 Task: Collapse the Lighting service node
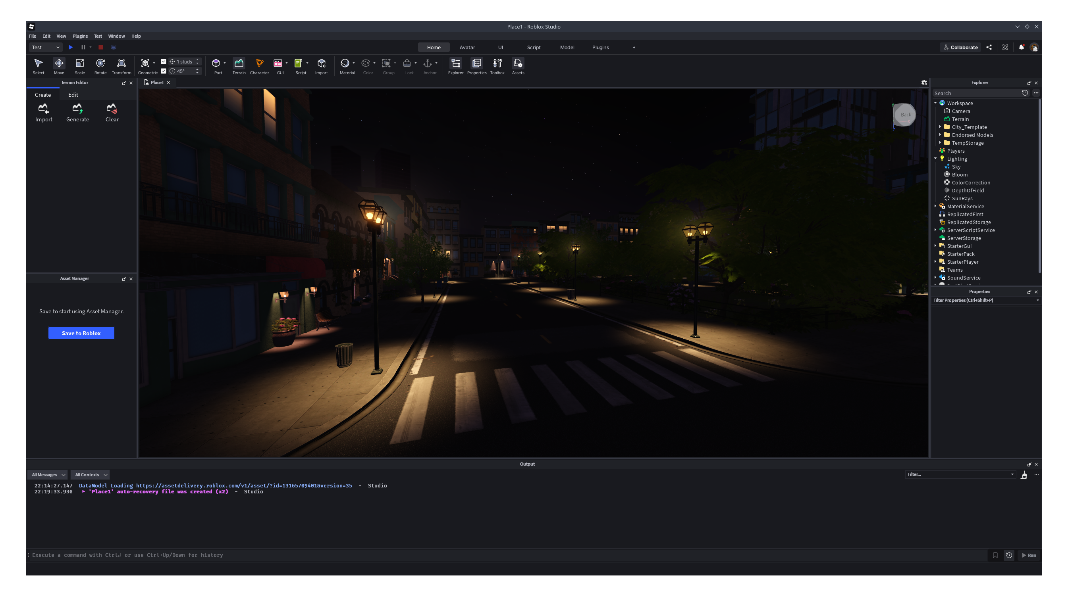point(935,159)
